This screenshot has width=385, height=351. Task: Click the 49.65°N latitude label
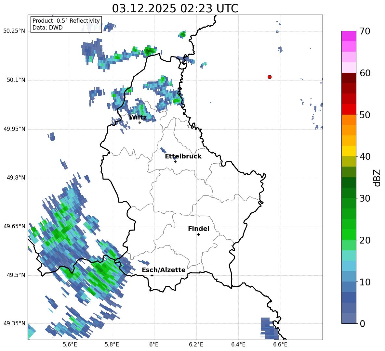coord(14,226)
